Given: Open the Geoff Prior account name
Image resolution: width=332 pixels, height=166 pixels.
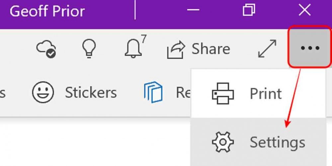Looking at the screenshot, I should pos(47,11).
